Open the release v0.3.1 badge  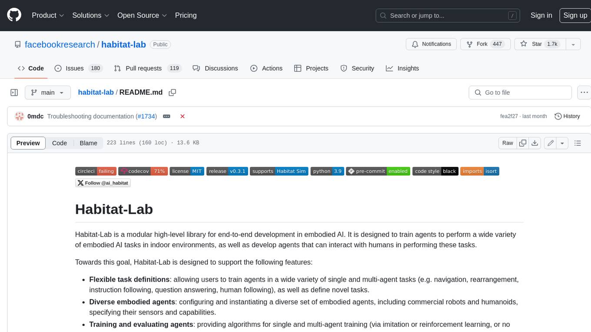(227, 171)
